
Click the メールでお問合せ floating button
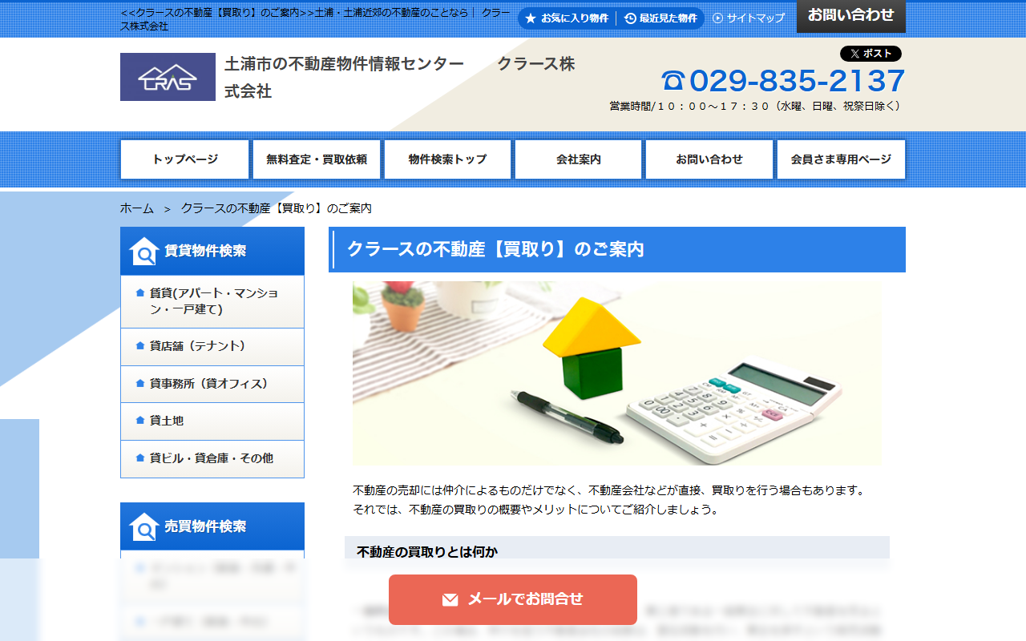(513, 599)
